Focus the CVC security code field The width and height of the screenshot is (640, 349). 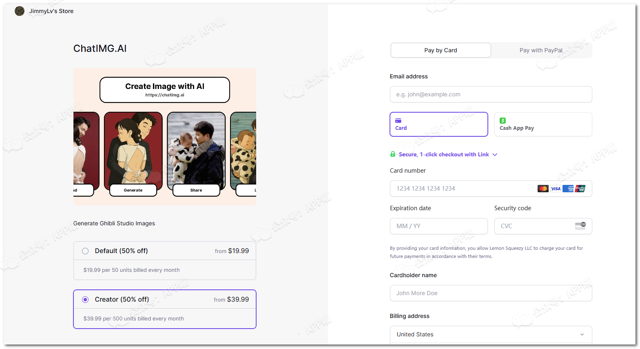[543, 226]
